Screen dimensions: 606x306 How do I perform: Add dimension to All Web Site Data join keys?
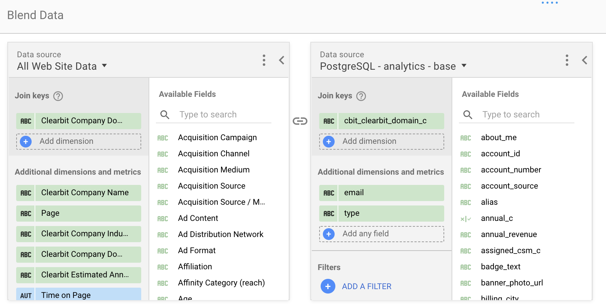[x=79, y=142]
